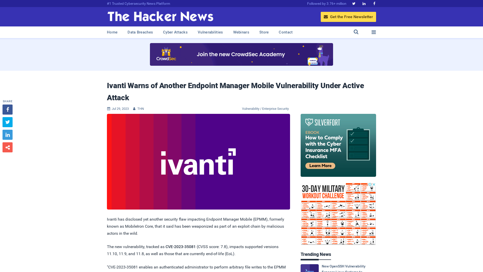
Task: Open the CVE-2023-35081 vulnerability link
Action: (x=180, y=246)
